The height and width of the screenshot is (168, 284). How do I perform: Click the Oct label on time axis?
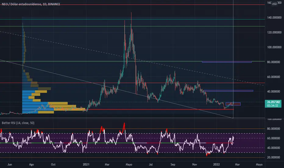click(53, 164)
